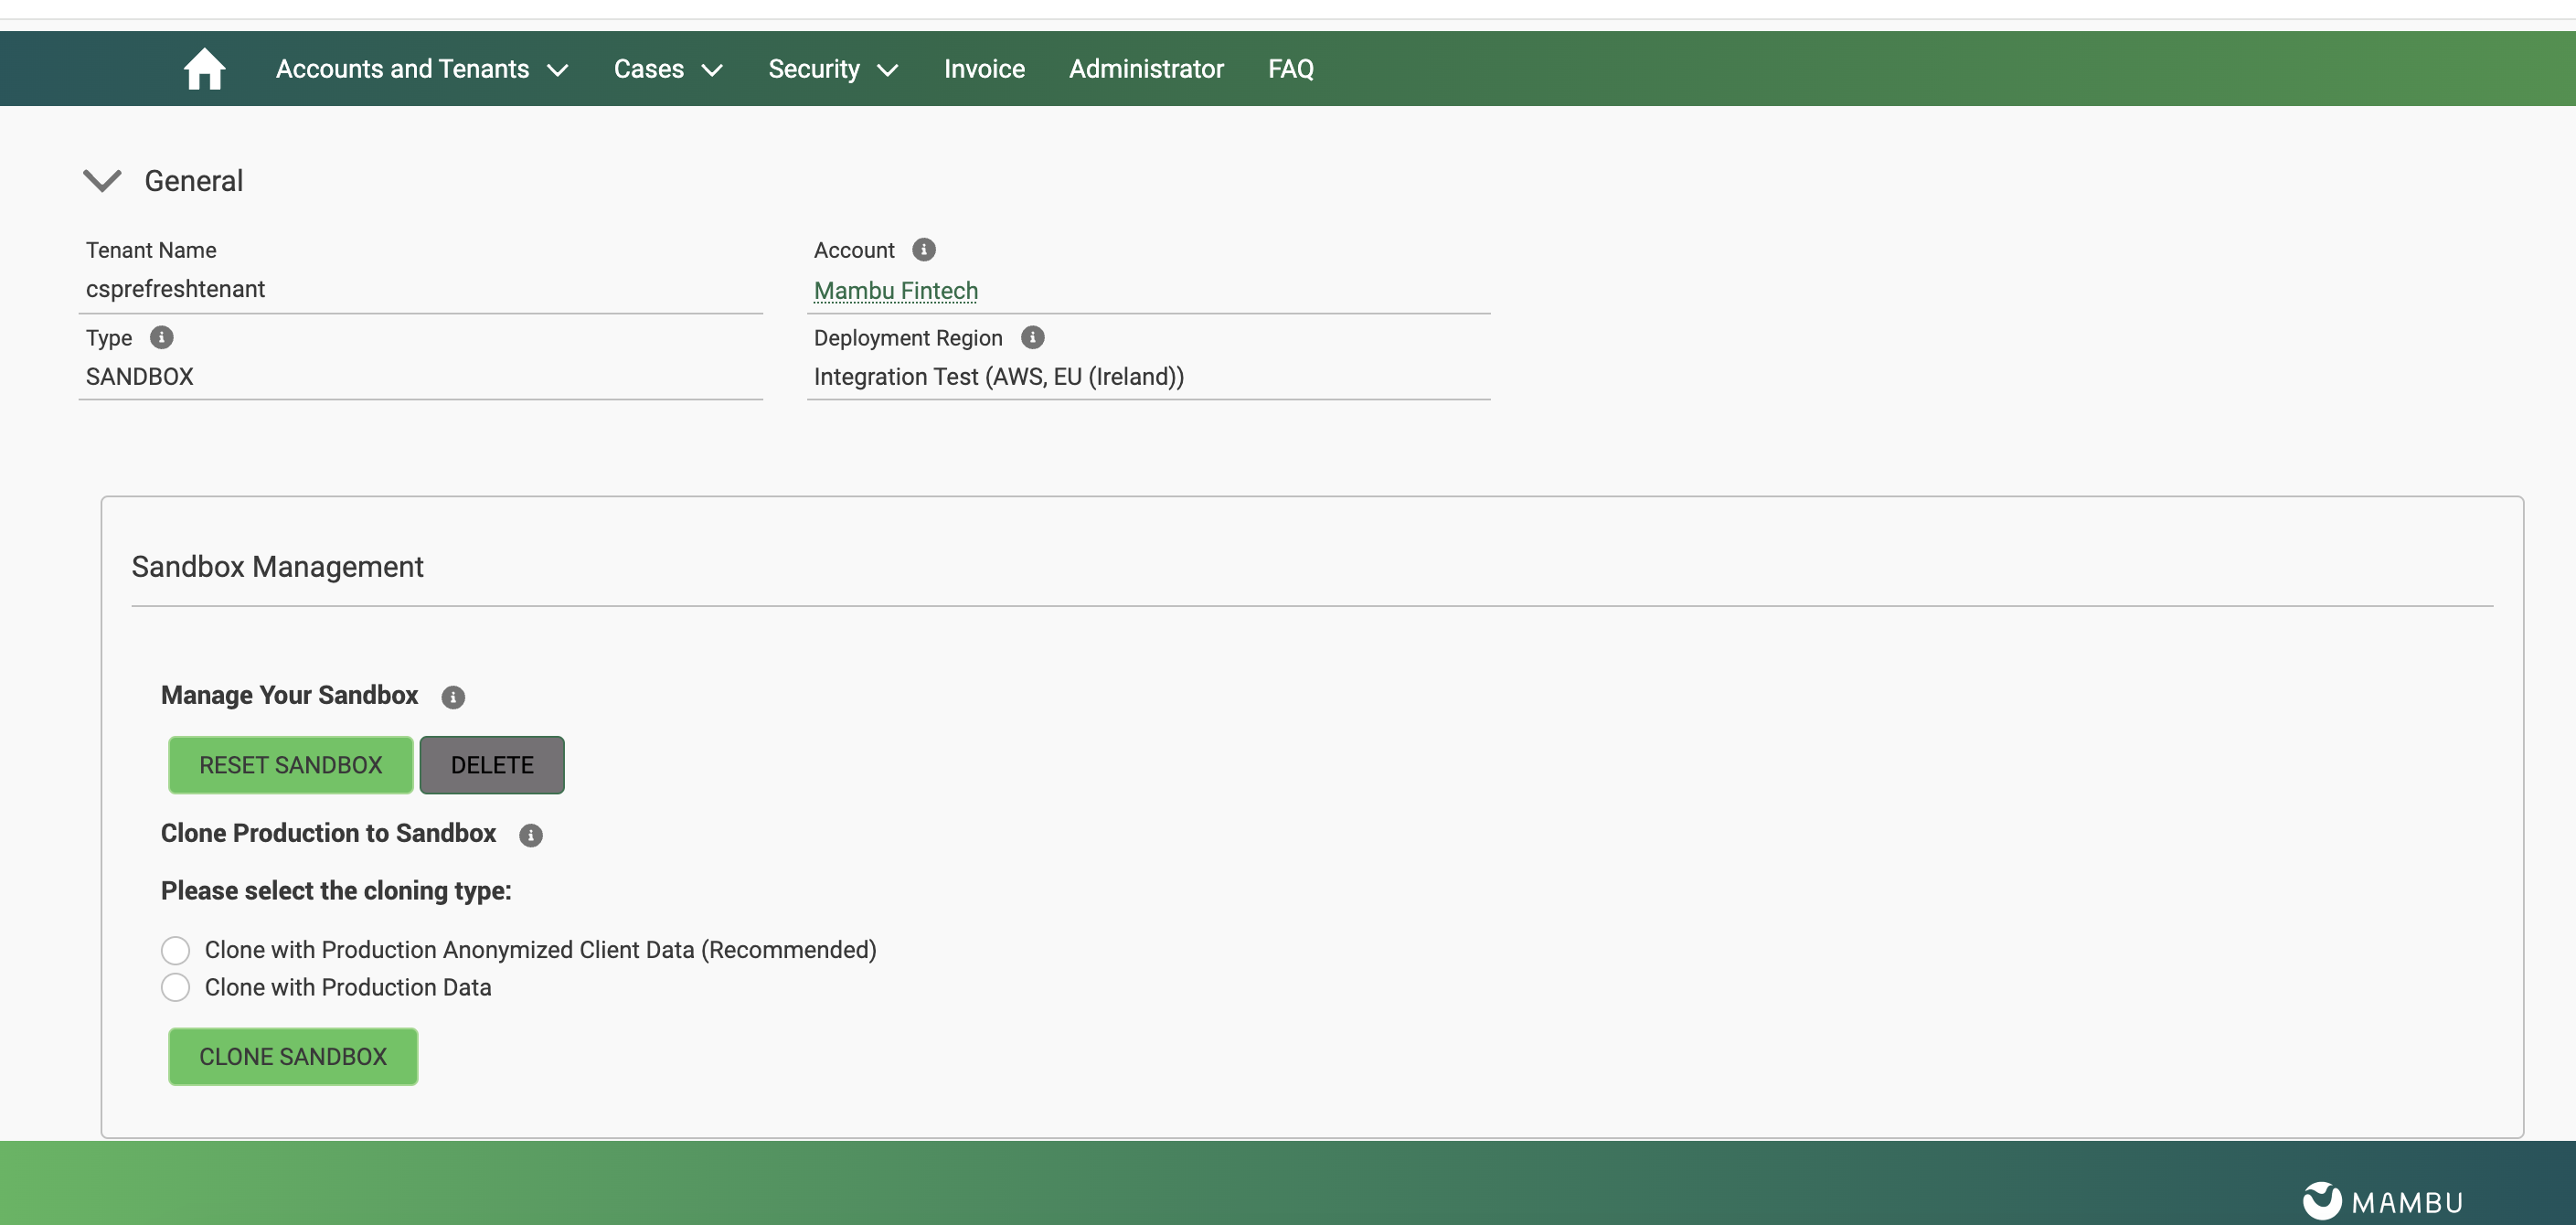The height and width of the screenshot is (1225, 2576).
Task: Click info icon next to Clone Production to Sandbox
Action: [x=530, y=834]
